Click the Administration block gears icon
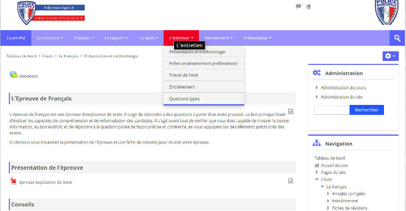 (x=317, y=73)
